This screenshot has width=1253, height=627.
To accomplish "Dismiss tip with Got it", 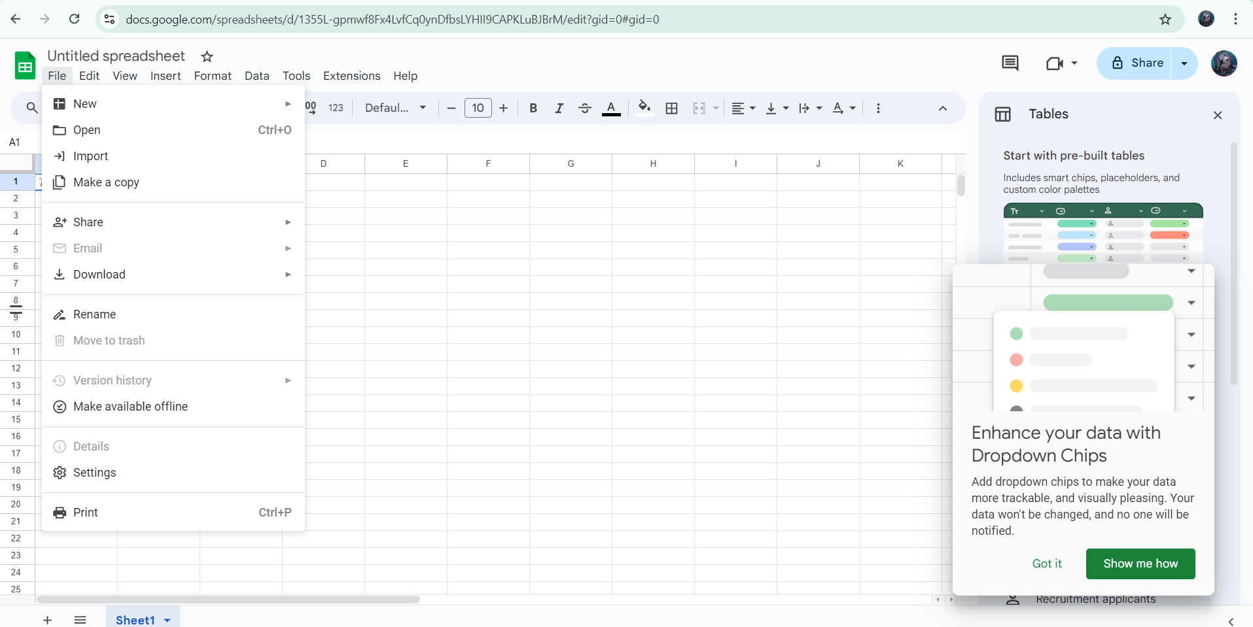I will [x=1046, y=564].
